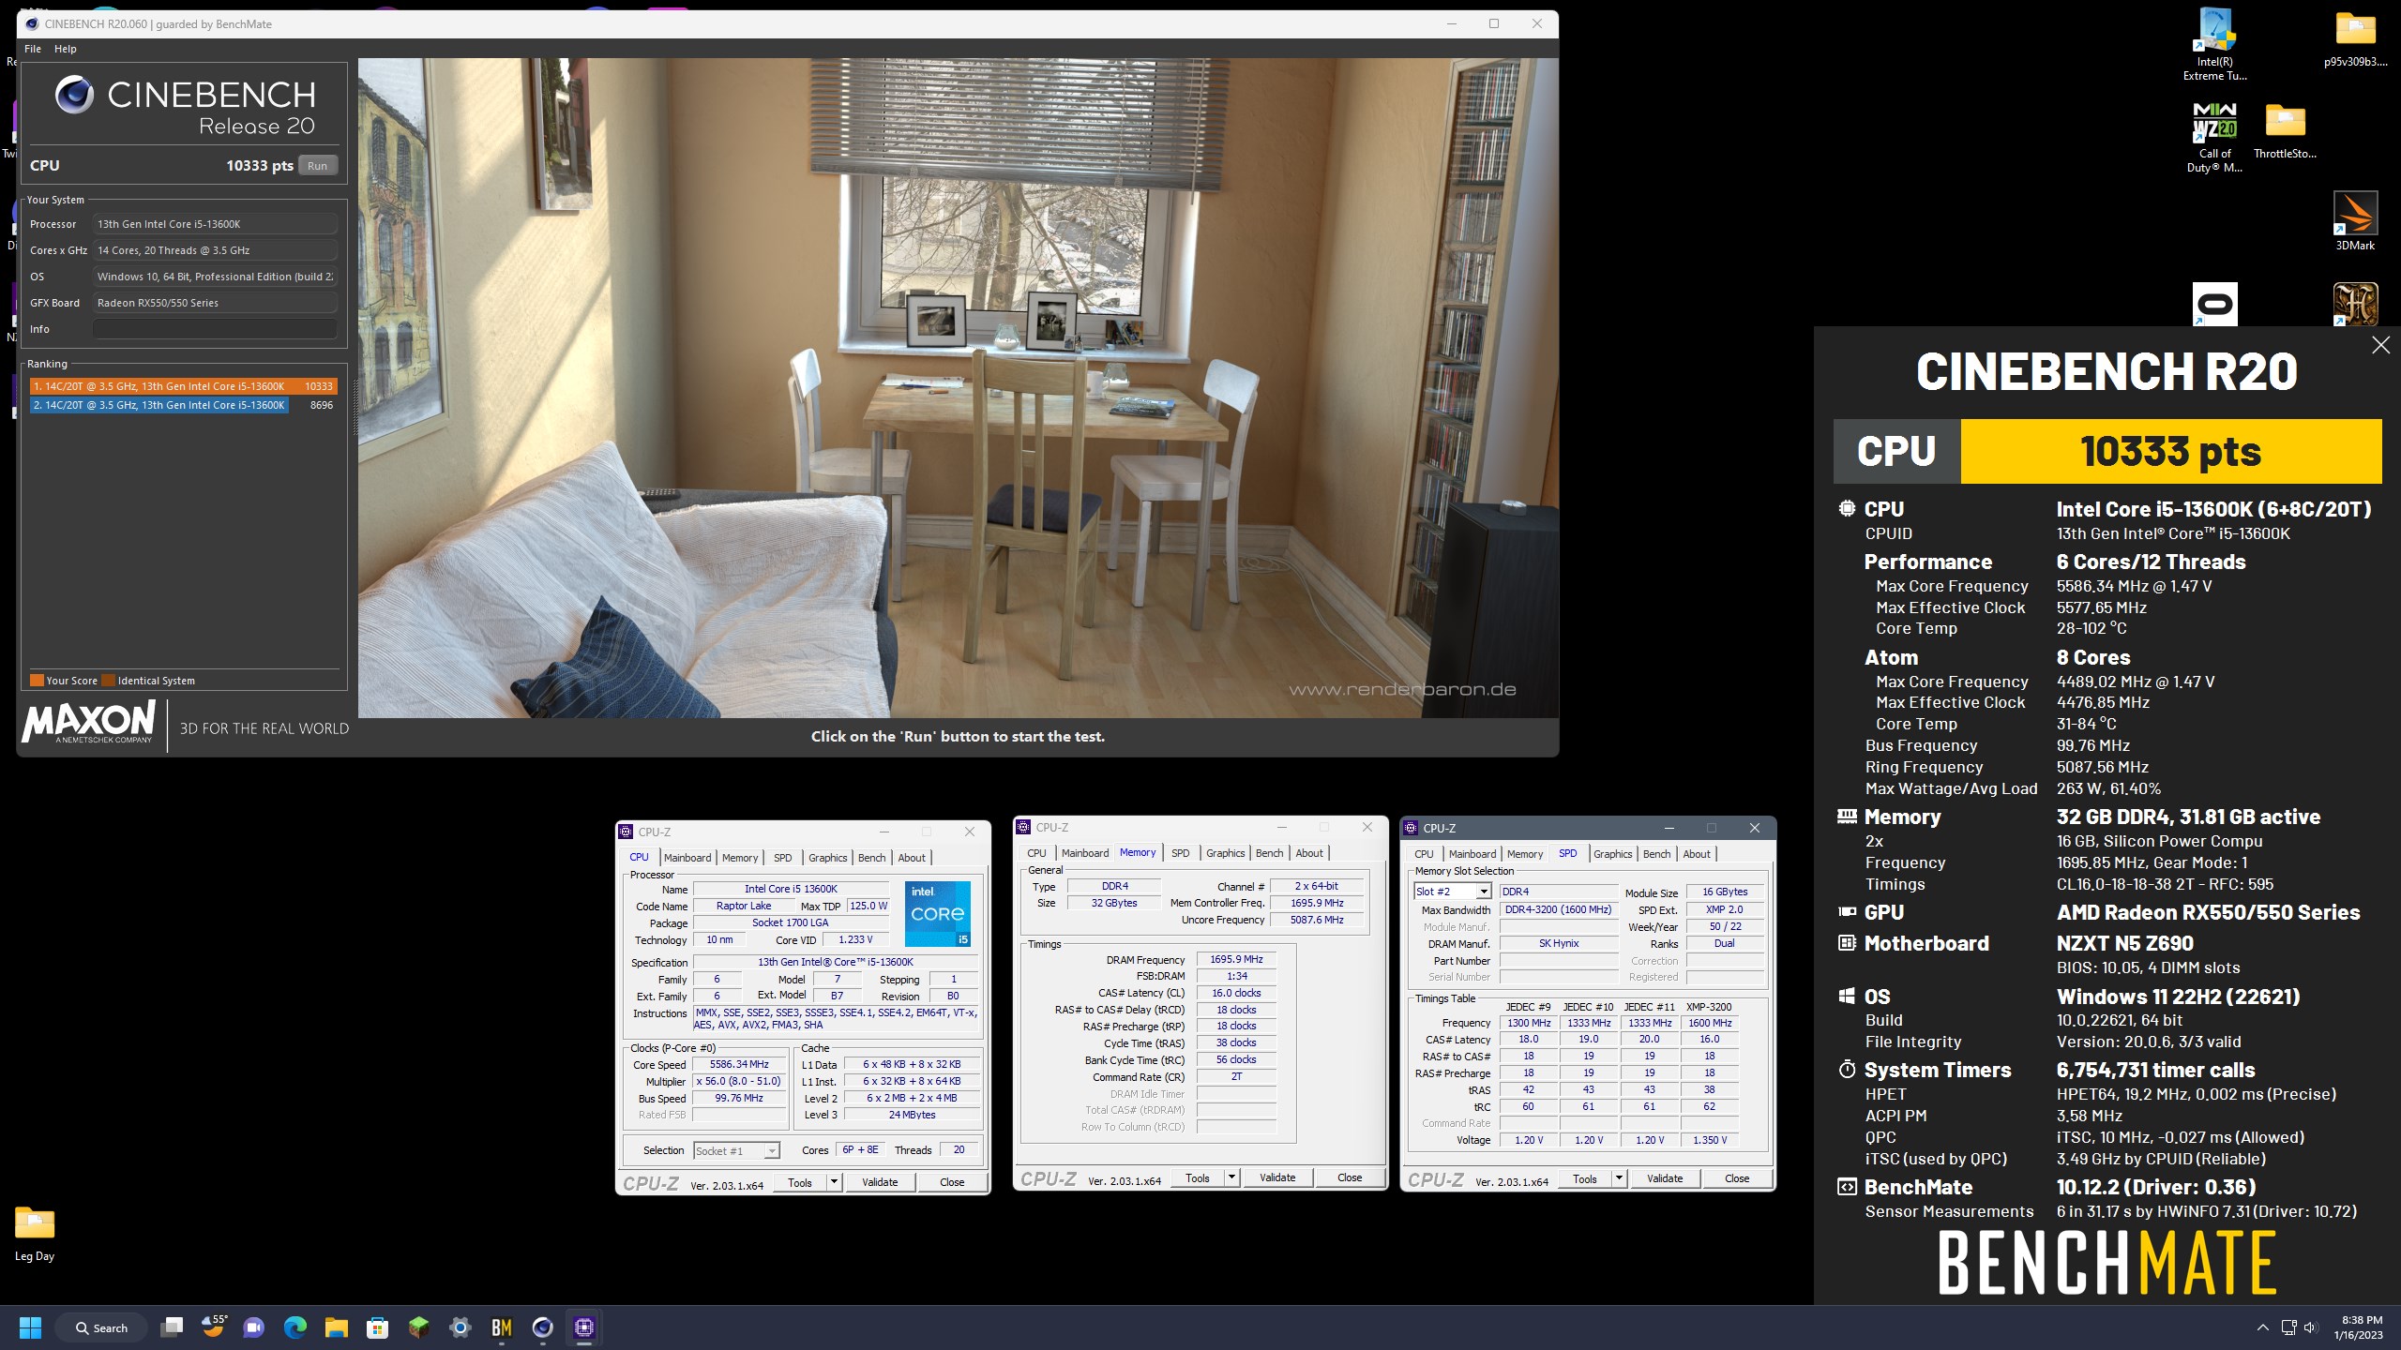Click the Cinebench render preview image
2401x1350 pixels.
pos(958,388)
